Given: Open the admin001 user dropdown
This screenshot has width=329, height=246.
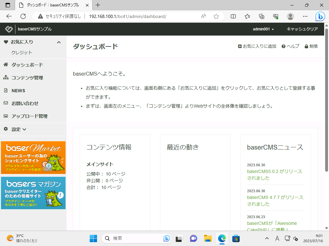Looking at the screenshot, I should coord(263,29).
